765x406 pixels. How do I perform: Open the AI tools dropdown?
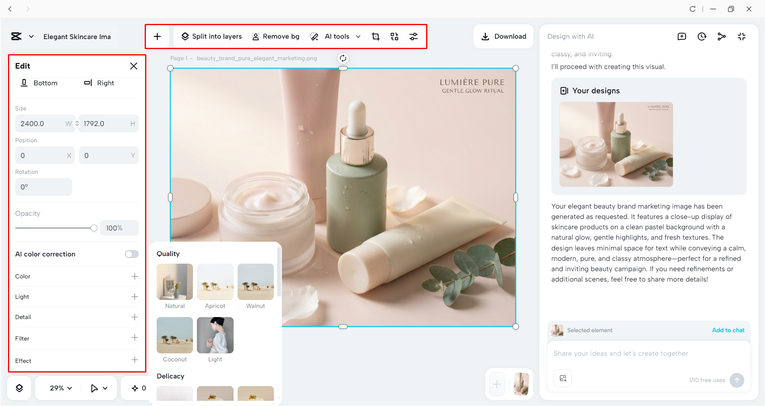336,37
